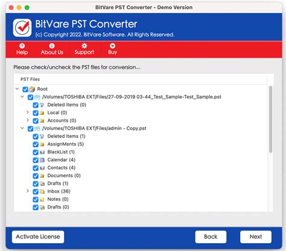The width and height of the screenshot is (286, 251).
Task: Click the Activate License button
Action: click(x=38, y=237)
